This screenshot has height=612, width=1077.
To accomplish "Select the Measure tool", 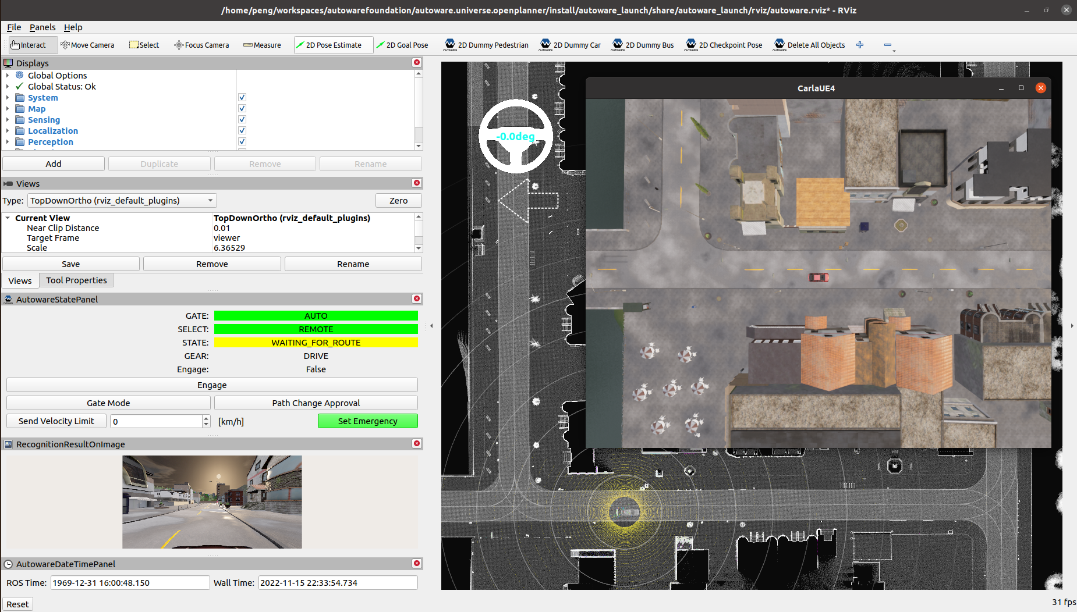I will pos(262,45).
